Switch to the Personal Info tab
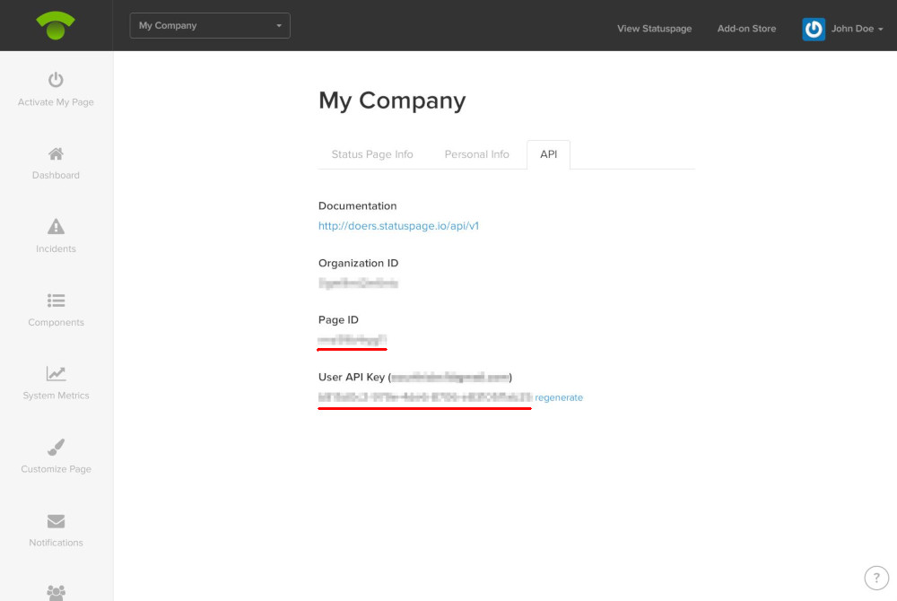 pyautogui.click(x=476, y=154)
